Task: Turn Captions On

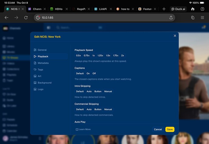Action: [88, 74]
